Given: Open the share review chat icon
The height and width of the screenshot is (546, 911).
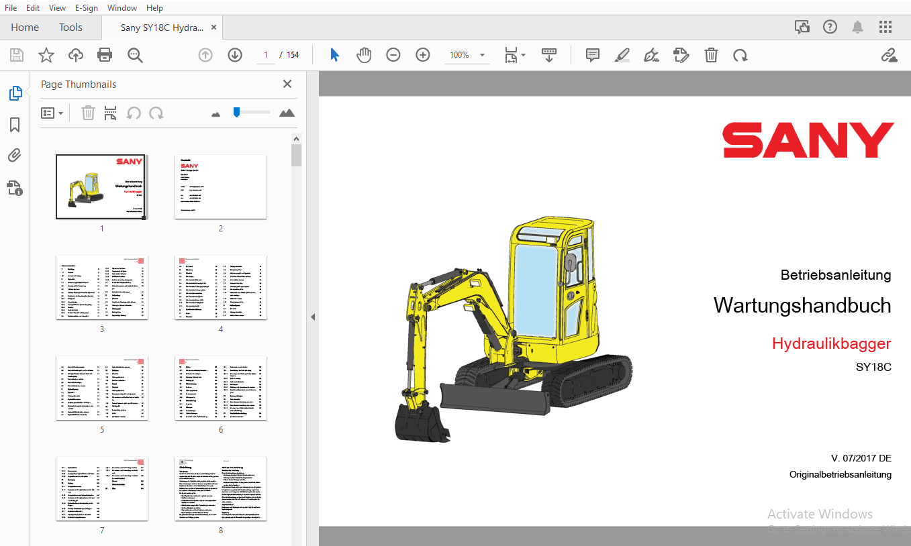Looking at the screenshot, I should coord(802,27).
